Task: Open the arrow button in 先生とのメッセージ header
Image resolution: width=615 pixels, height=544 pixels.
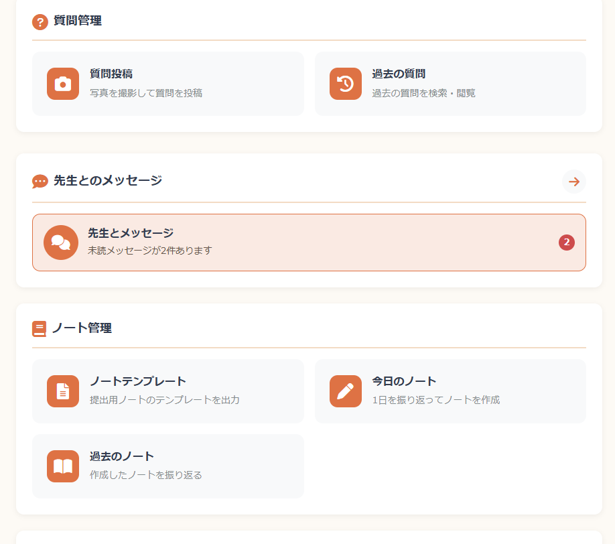Action: (x=574, y=182)
